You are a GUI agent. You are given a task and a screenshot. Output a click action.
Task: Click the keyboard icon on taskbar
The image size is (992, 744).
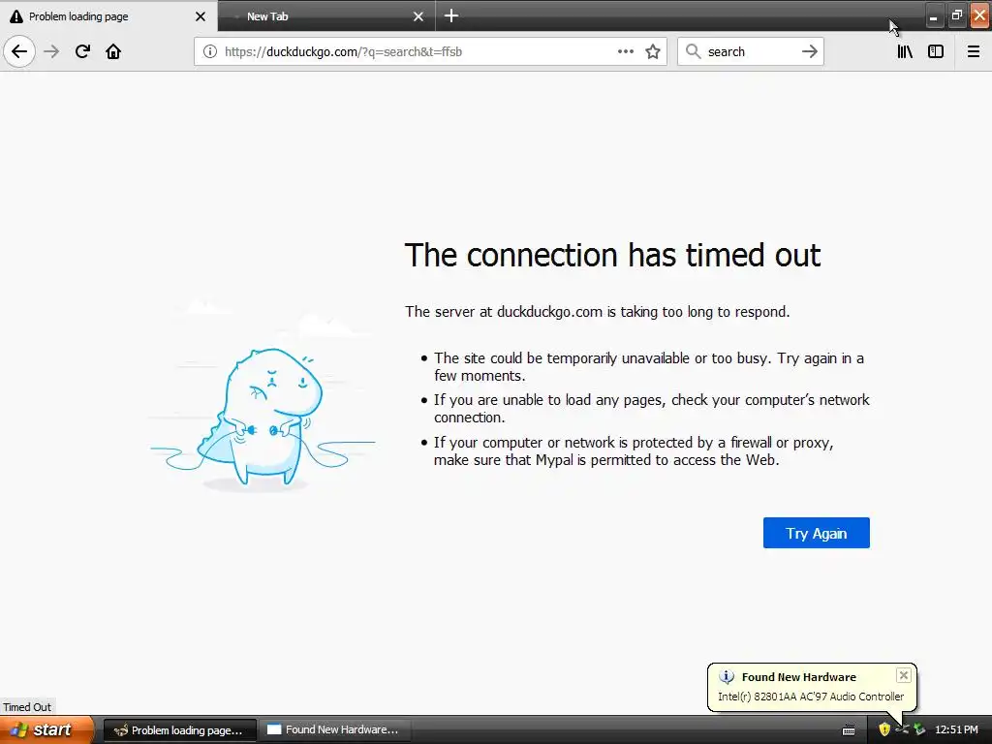click(x=849, y=730)
